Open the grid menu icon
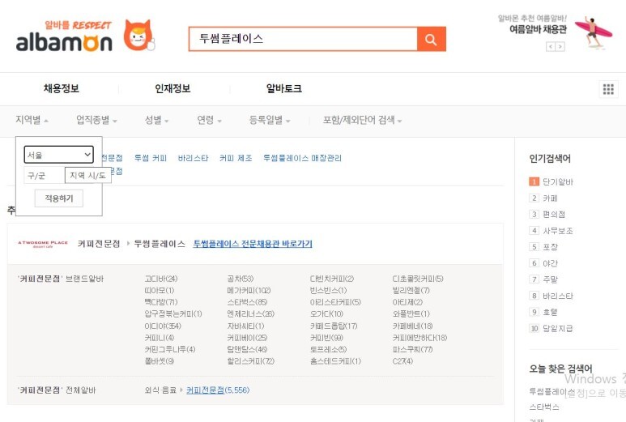Screen dimensions: 626x422 [x=607, y=89]
